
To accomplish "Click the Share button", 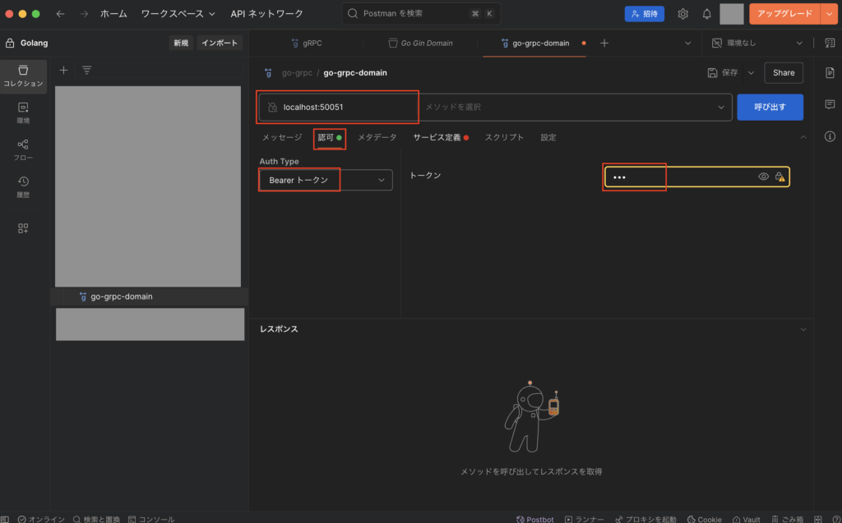I will [784, 73].
